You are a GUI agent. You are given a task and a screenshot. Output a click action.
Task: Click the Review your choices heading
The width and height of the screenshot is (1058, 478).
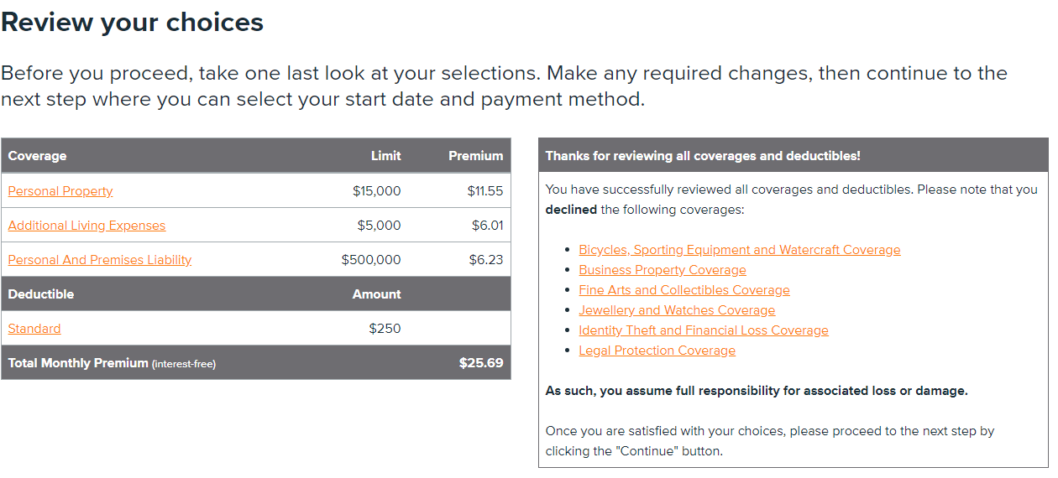[x=133, y=23]
